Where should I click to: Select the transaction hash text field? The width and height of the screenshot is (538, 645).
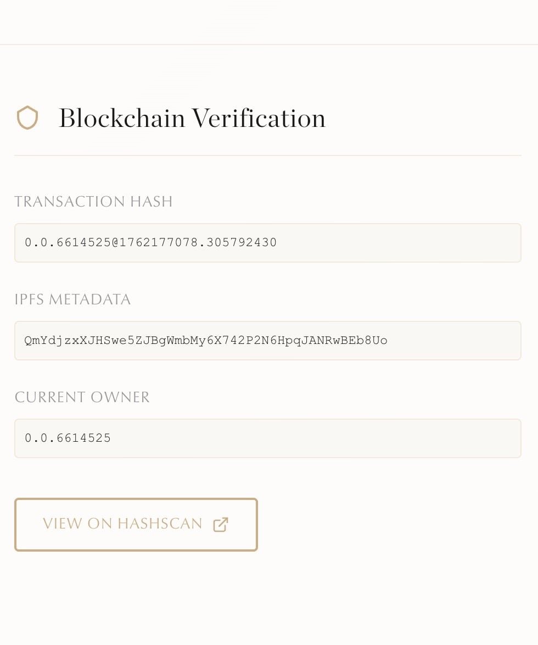(268, 242)
